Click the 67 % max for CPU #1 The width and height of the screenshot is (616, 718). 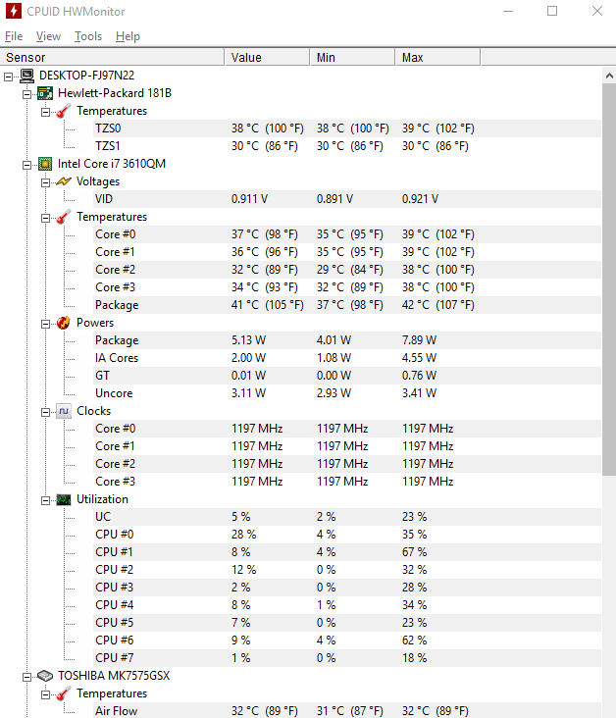pyautogui.click(x=414, y=552)
